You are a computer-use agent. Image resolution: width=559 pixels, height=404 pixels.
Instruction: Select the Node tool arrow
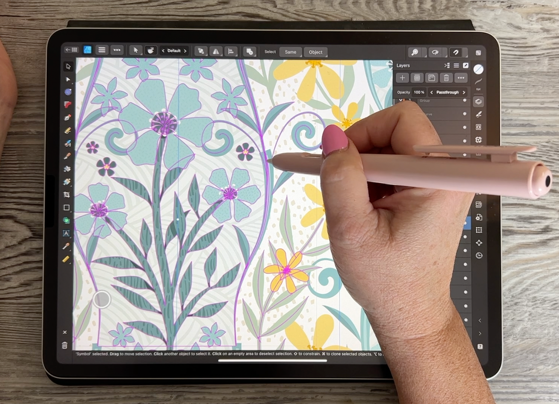(x=67, y=79)
